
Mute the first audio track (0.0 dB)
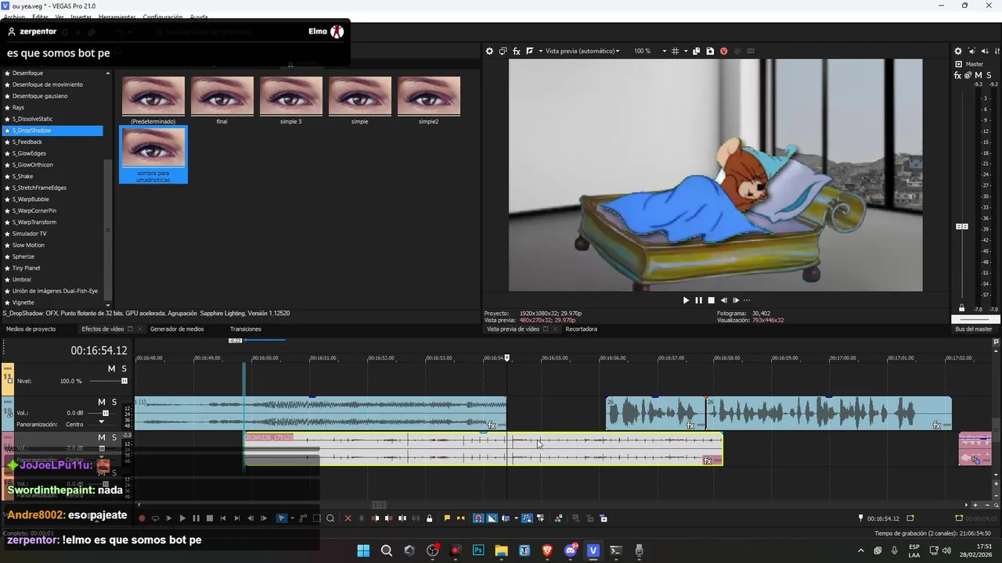tap(102, 402)
